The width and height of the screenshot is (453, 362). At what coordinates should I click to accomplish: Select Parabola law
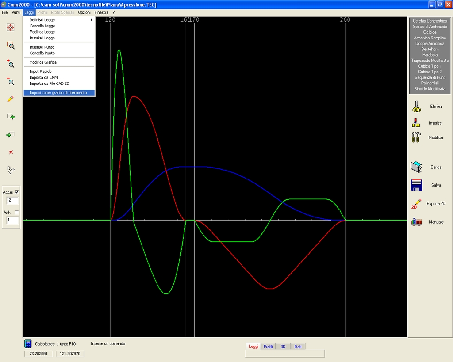click(430, 55)
